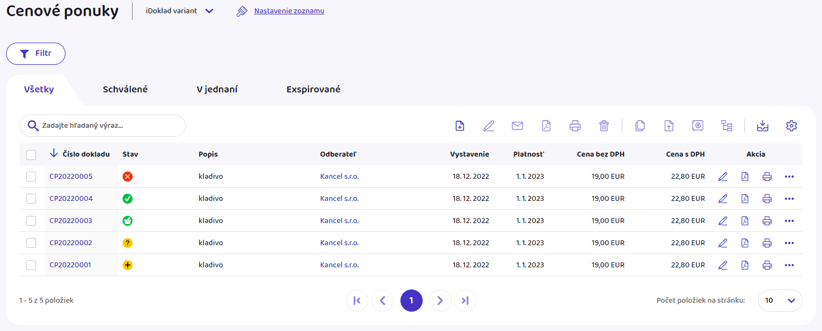Print the document CP20220003 row
The height and width of the screenshot is (331, 822).
767,221
